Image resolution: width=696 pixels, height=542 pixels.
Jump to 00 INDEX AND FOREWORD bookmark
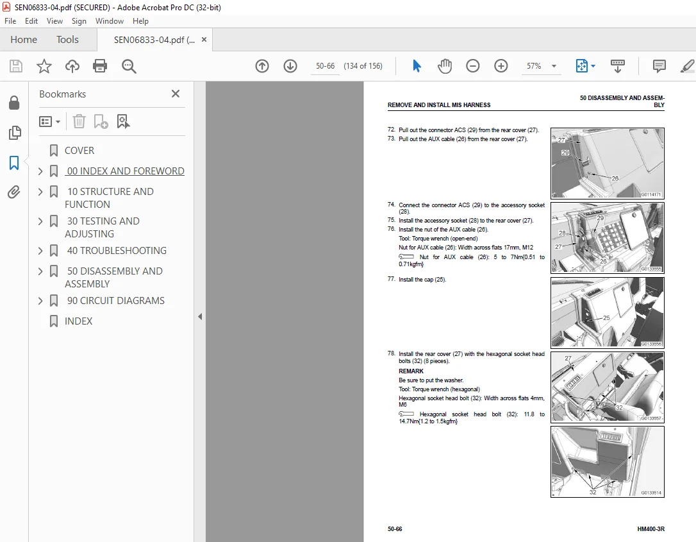[126, 171]
